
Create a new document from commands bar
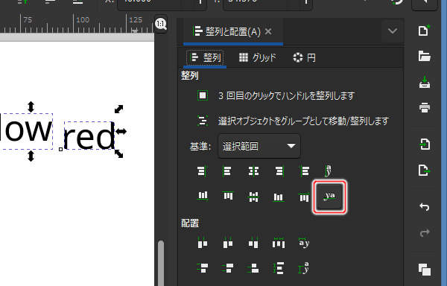424,31
